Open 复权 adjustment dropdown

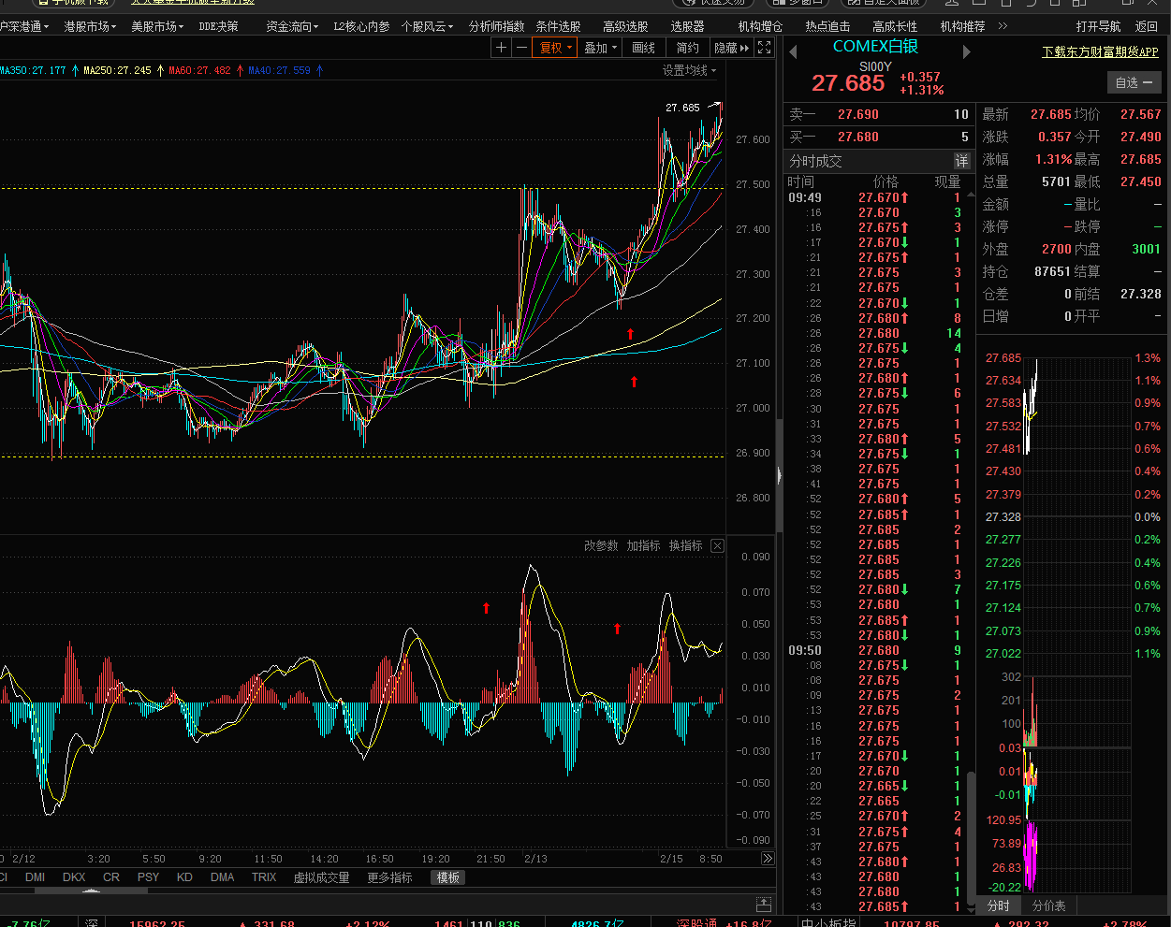coord(555,48)
